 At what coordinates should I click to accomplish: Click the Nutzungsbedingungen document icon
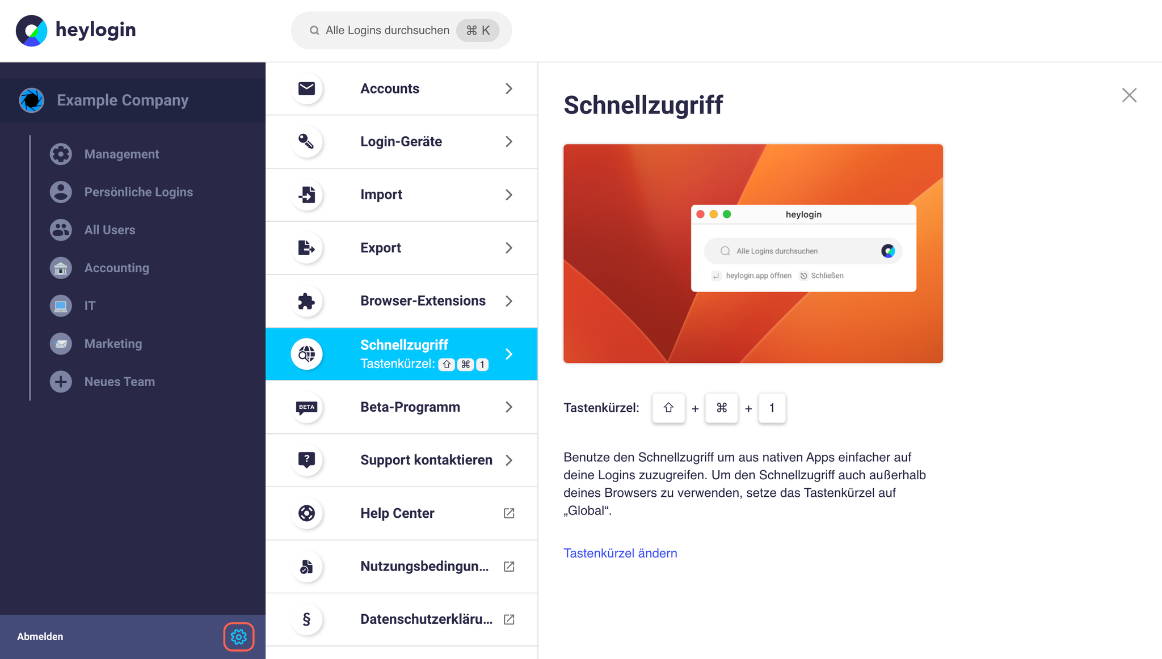pyautogui.click(x=307, y=567)
